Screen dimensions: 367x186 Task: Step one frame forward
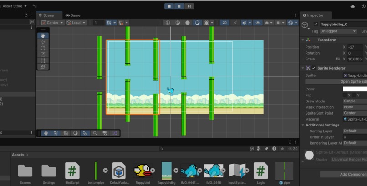(x=189, y=6)
